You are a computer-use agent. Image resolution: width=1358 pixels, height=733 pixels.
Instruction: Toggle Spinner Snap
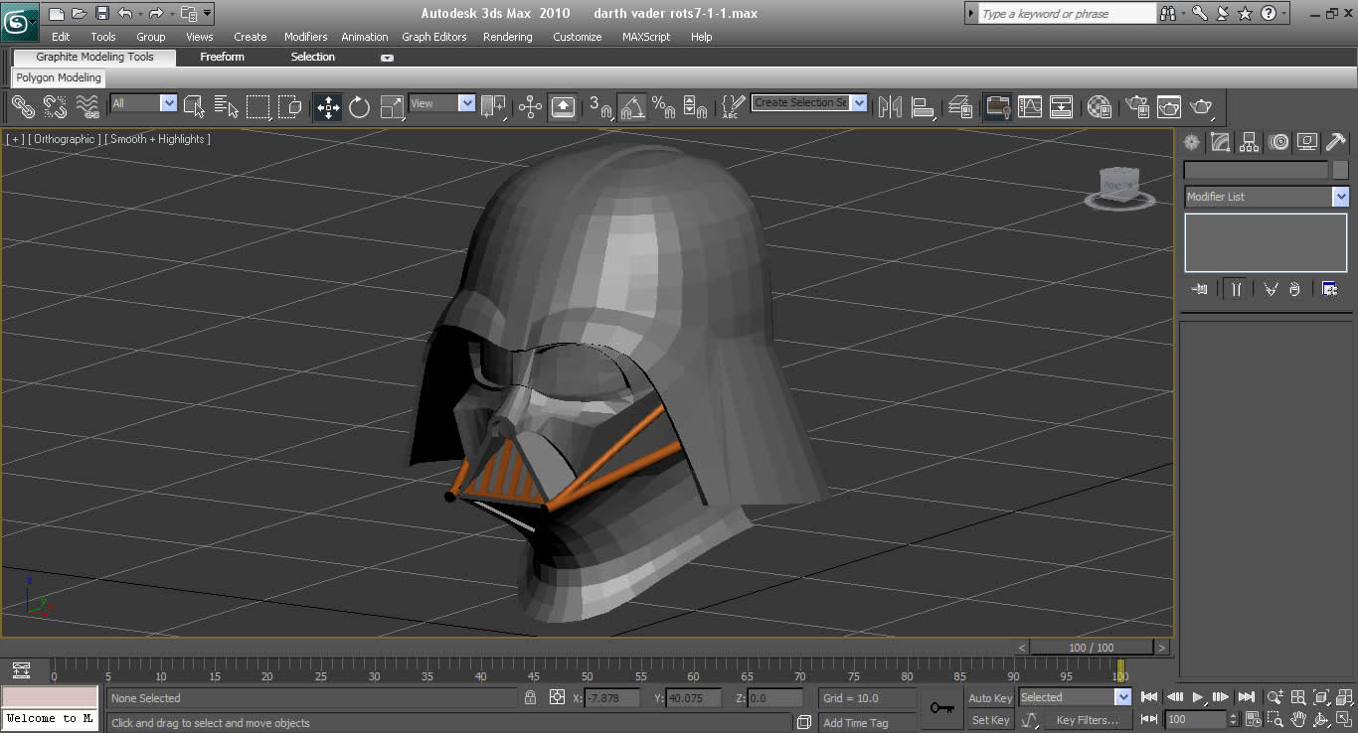695,106
